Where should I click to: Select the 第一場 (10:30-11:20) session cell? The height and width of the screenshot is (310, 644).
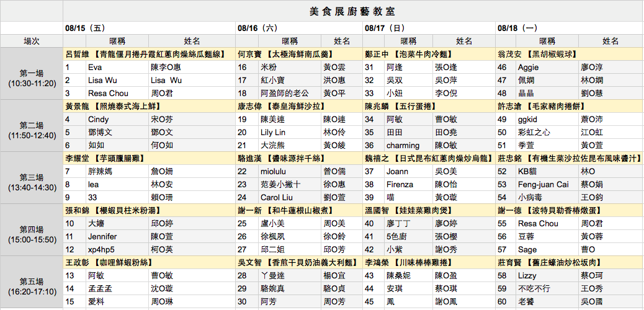pos(32,74)
